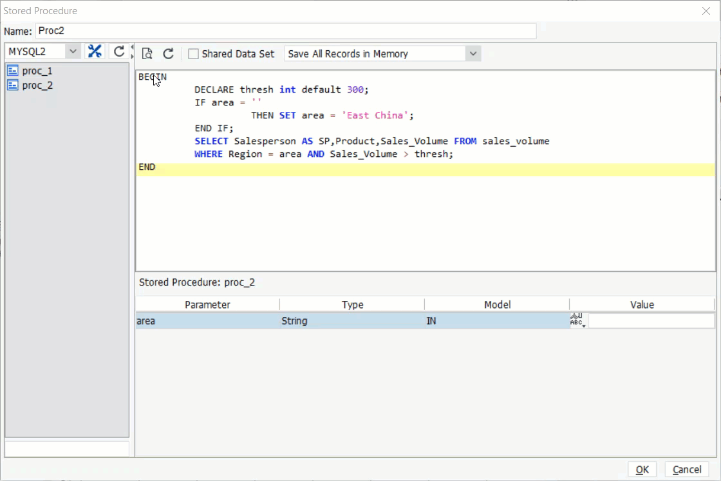Open the MYSQL2 connection dropdown
The image size is (721, 481).
(73, 51)
